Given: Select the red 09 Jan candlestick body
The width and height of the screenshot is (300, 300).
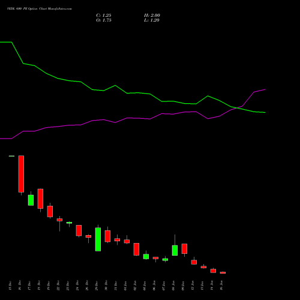Looking at the screenshot, I should [184, 248].
